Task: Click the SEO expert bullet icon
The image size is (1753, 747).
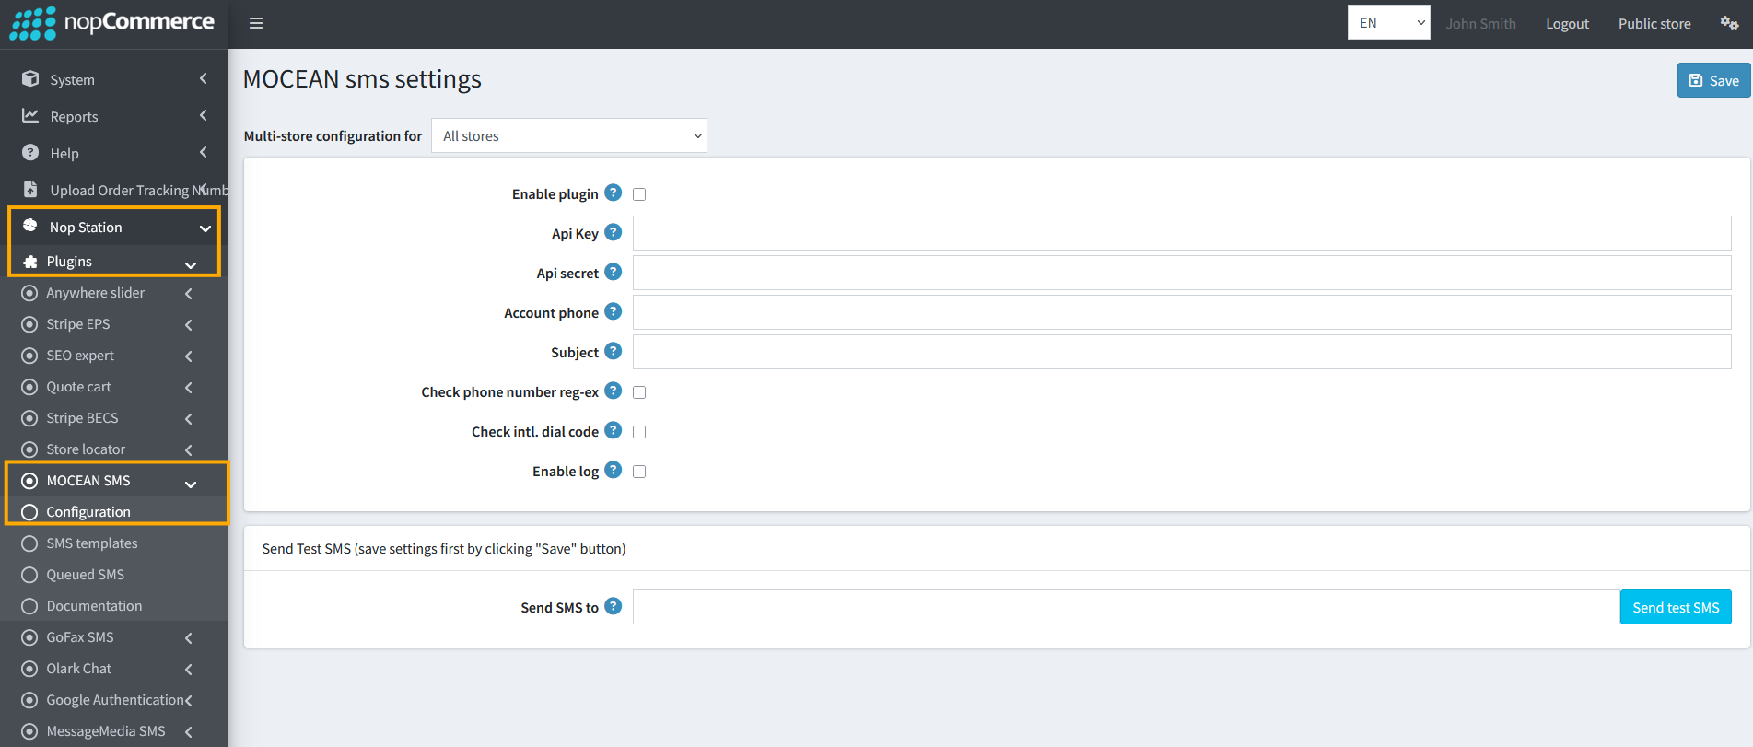Action: pyautogui.click(x=29, y=356)
